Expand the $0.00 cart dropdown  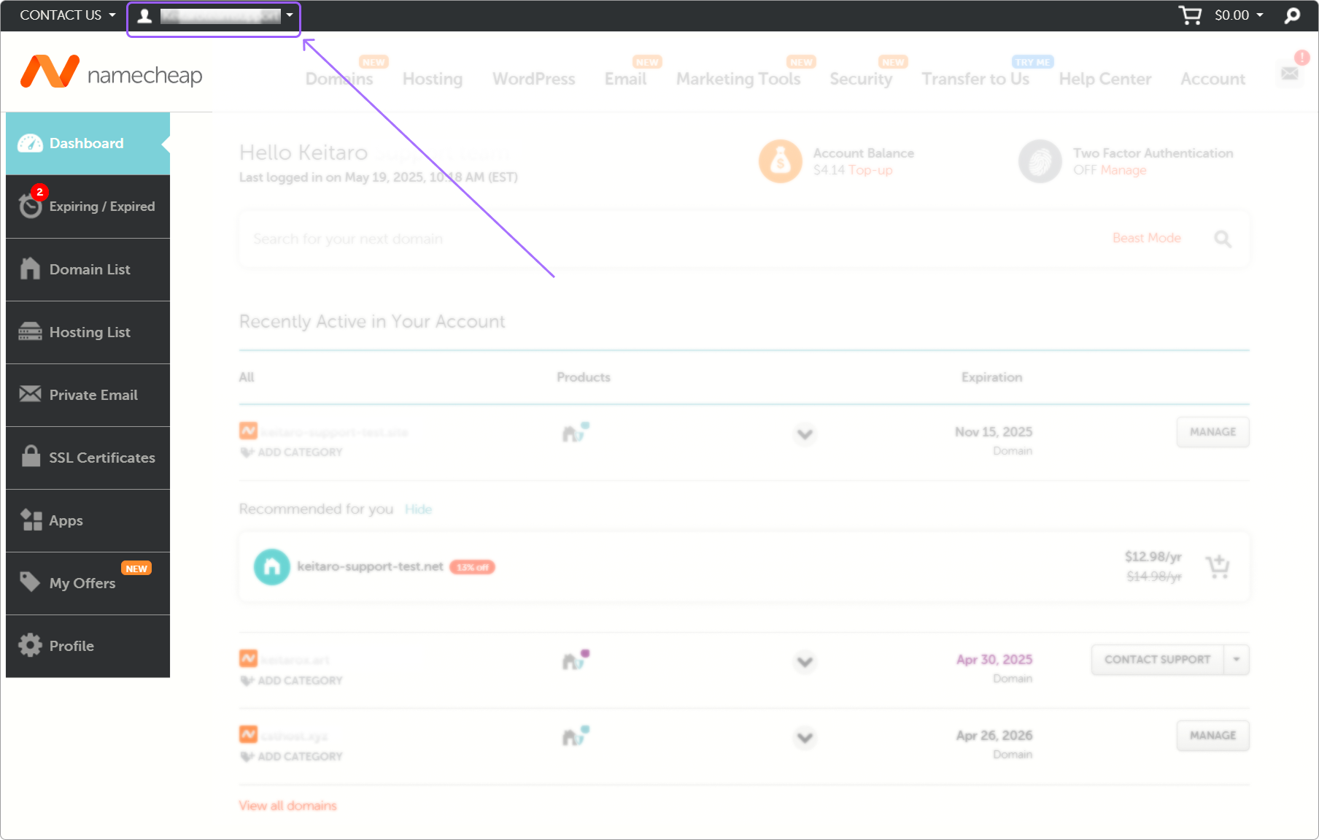[1239, 15]
